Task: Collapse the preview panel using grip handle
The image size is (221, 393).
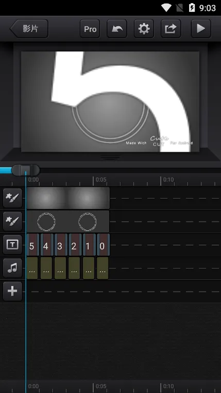Action: coord(110,157)
